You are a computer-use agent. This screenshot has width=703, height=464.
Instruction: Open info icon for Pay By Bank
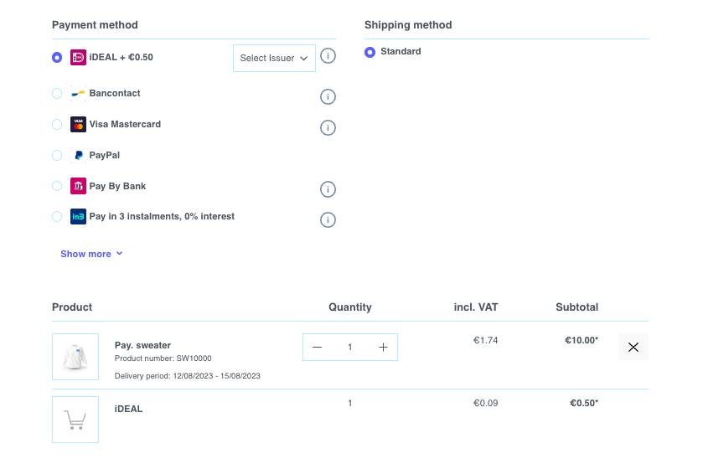point(328,189)
